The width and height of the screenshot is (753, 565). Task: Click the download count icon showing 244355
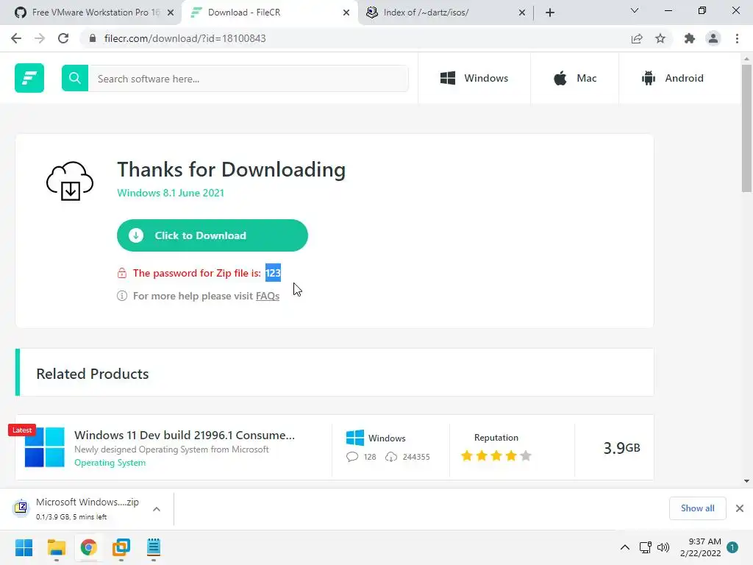coord(391,456)
